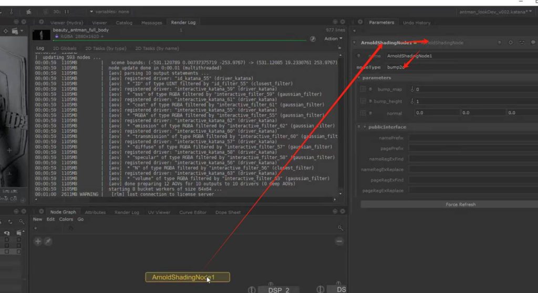Toggle the normal parameter checkbox

(363, 113)
